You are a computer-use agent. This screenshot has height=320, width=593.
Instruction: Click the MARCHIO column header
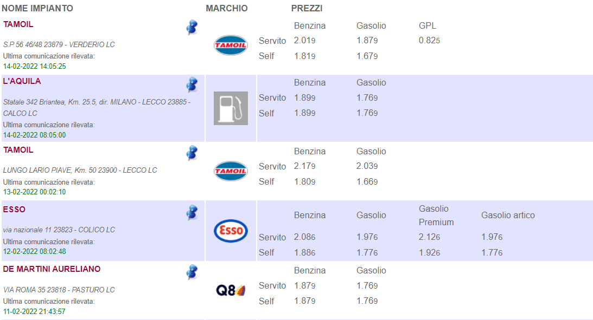(227, 9)
